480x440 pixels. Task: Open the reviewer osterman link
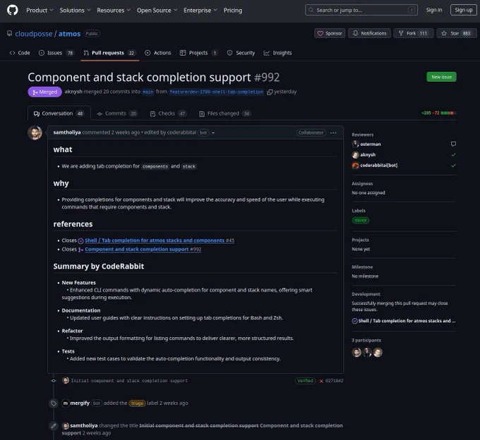coord(371,144)
